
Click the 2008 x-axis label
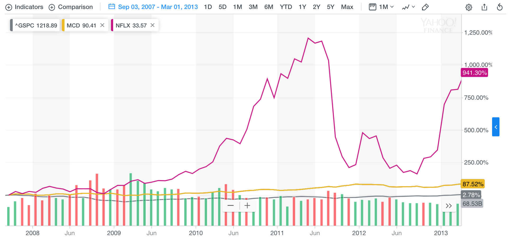pyautogui.click(x=33, y=233)
